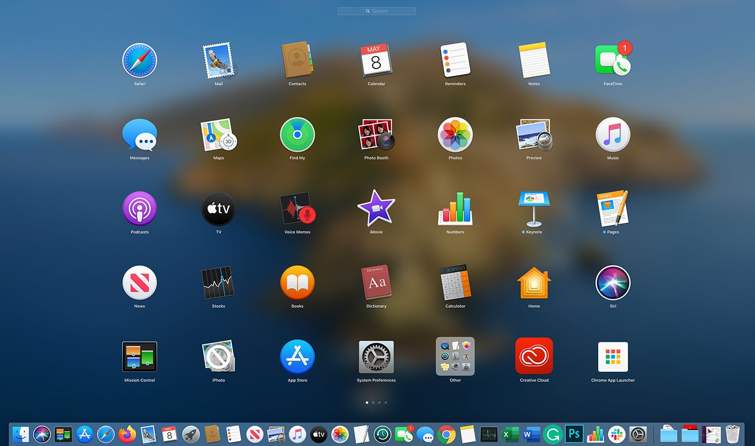The width and height of the screenshot is (755, 446).
Task: Launch the Dictionary app
Action: tap(376, 283)
